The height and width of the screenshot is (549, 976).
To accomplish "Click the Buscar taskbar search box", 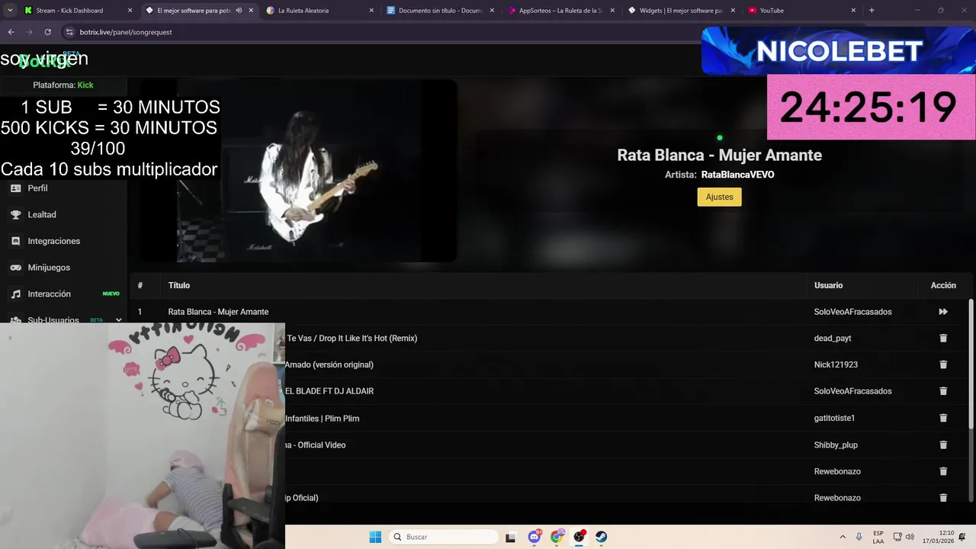I will tap(444, 537).
